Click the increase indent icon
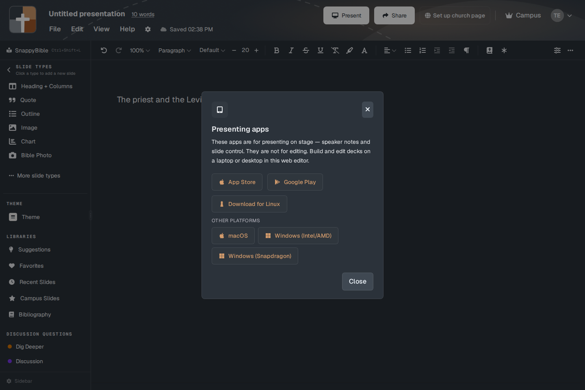The height and width of the screenshot is (390, 585). tap(437, 50)
